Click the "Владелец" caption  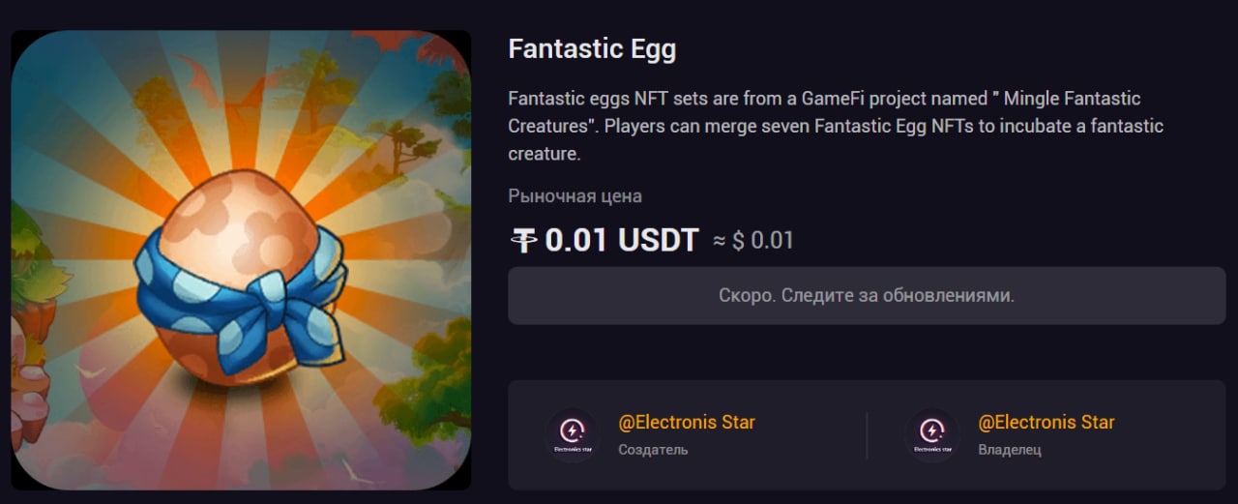(1010, 450)
